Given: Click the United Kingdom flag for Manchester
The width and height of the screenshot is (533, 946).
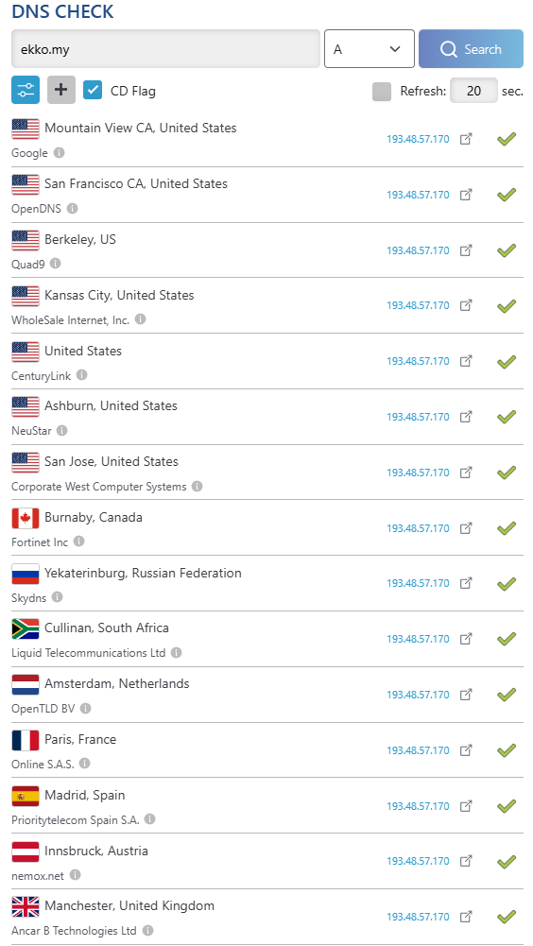Looking at the screenshot, I should point(26,906).
